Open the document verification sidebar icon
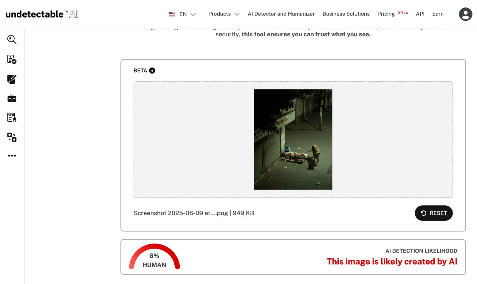Screen dimensions: 477x284 pos(12,59)
